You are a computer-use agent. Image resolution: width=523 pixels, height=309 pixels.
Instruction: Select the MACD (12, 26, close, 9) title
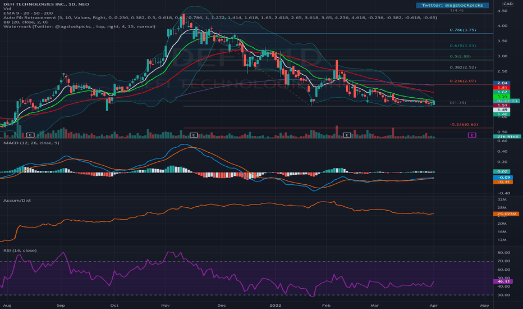click(x=31, y=143)
